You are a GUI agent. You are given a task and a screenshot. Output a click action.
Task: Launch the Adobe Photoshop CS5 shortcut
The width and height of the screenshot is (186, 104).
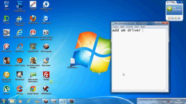point(20,6)
